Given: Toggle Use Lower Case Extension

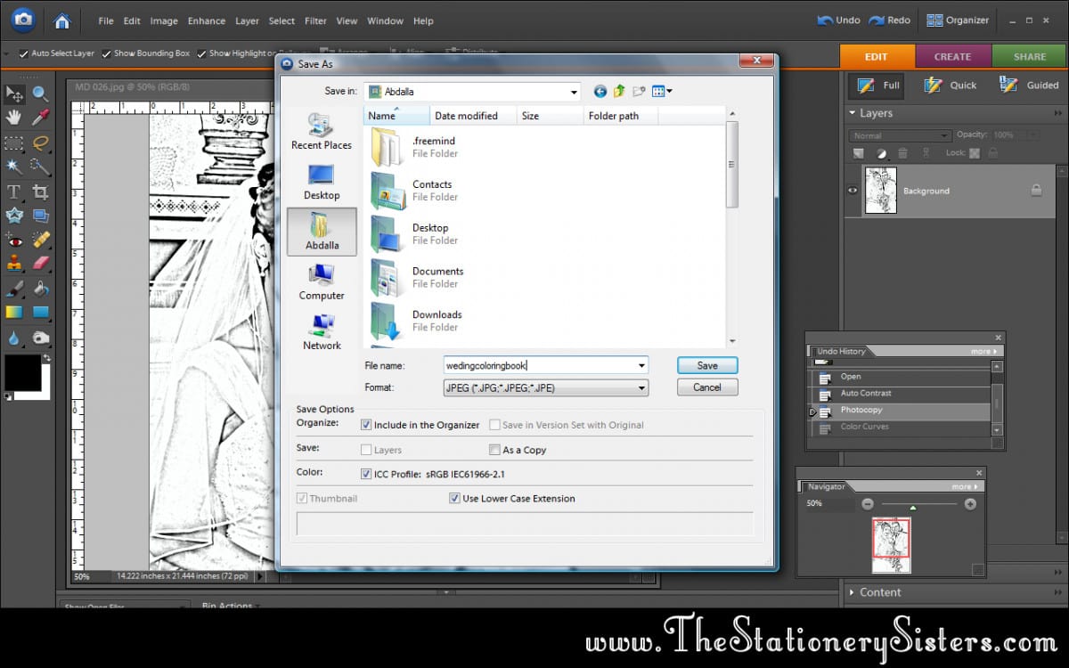Looking at the screenshot, I should click(455, 498).
